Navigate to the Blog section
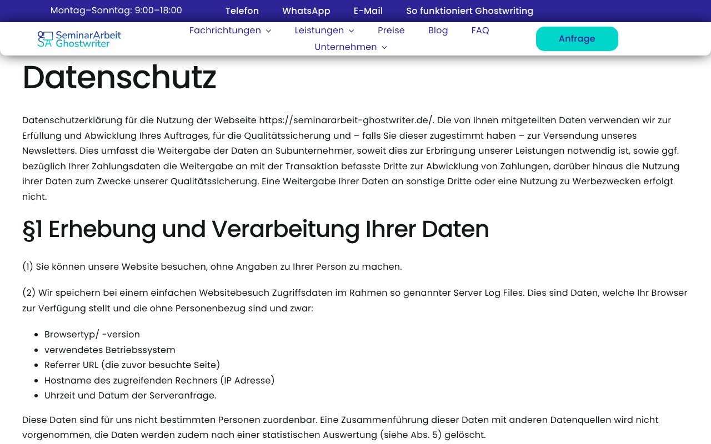This screenshot has height=444, width=711. coord(438,31)
